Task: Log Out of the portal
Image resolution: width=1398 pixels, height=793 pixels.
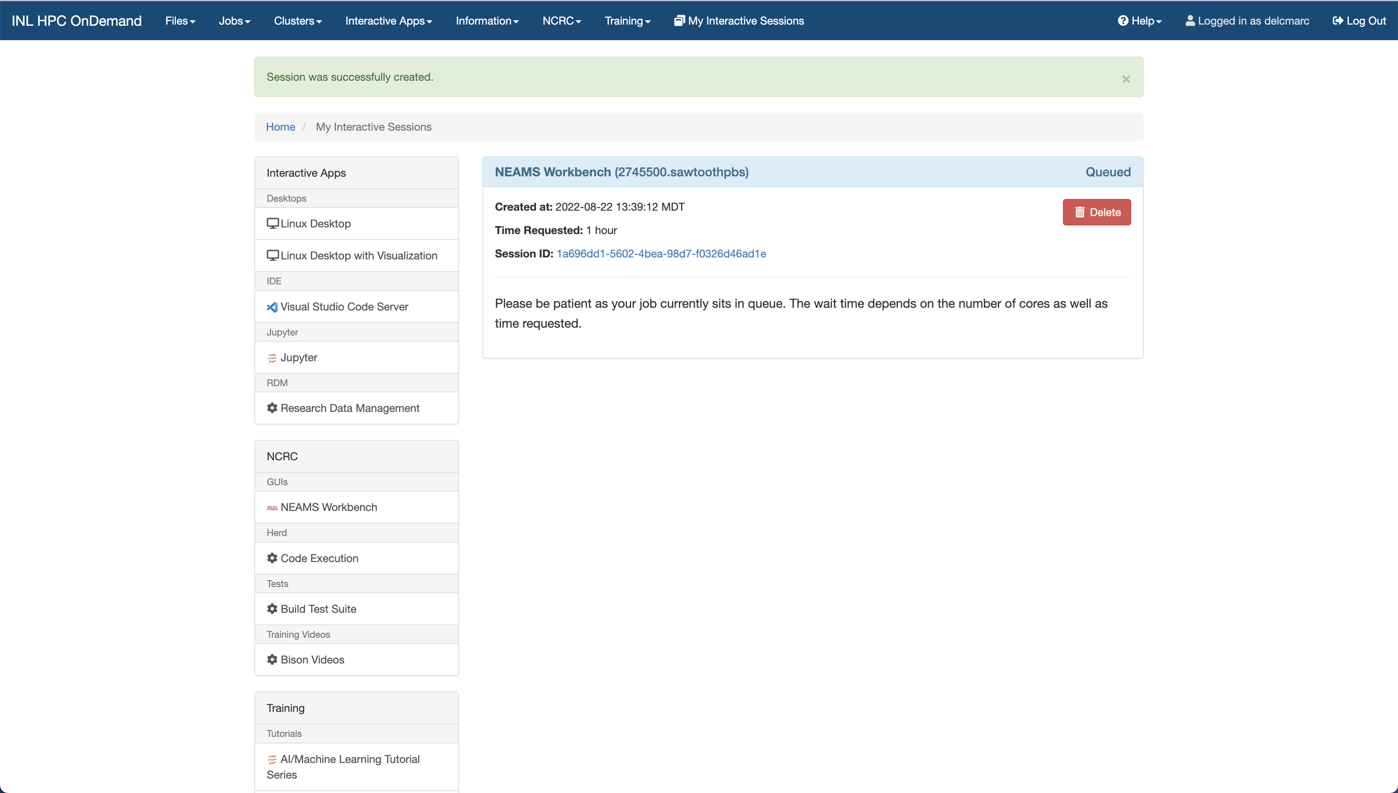Action: click(1359, 21)
